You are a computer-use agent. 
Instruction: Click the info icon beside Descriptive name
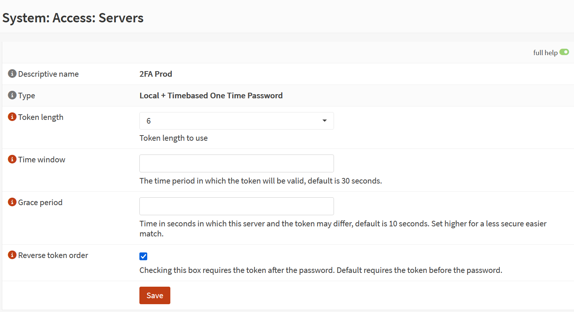pos(12,74)
